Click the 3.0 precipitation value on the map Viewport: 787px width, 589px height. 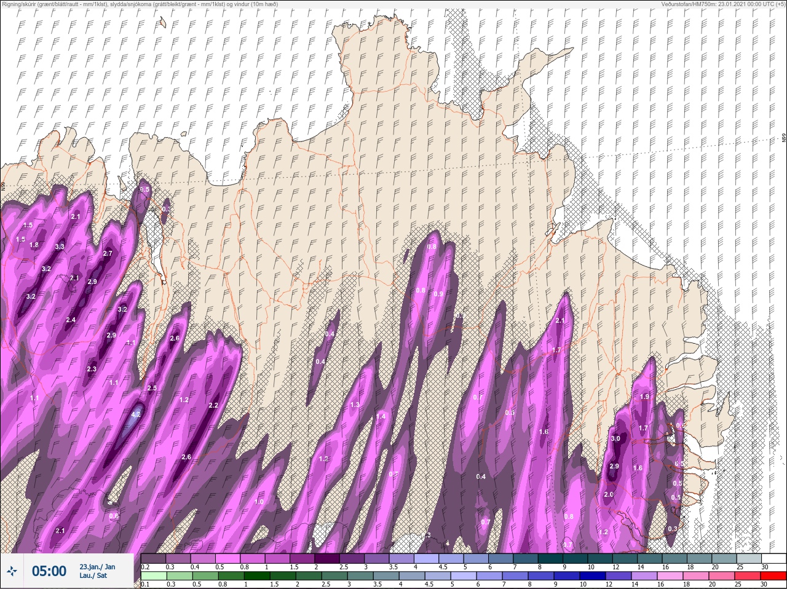pyautogui.click(x=615, y=438)
